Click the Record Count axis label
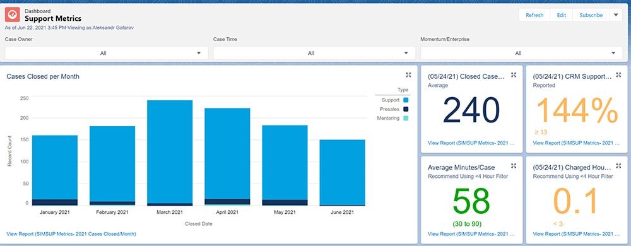The image size is (631, 246). click(x=9, y=151)
